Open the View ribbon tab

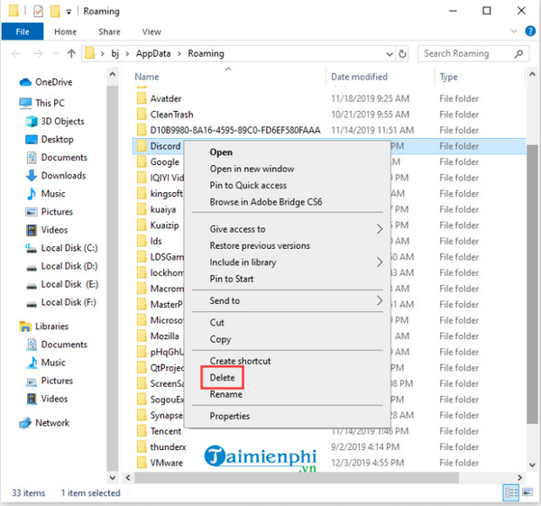(x=151, y=32)
